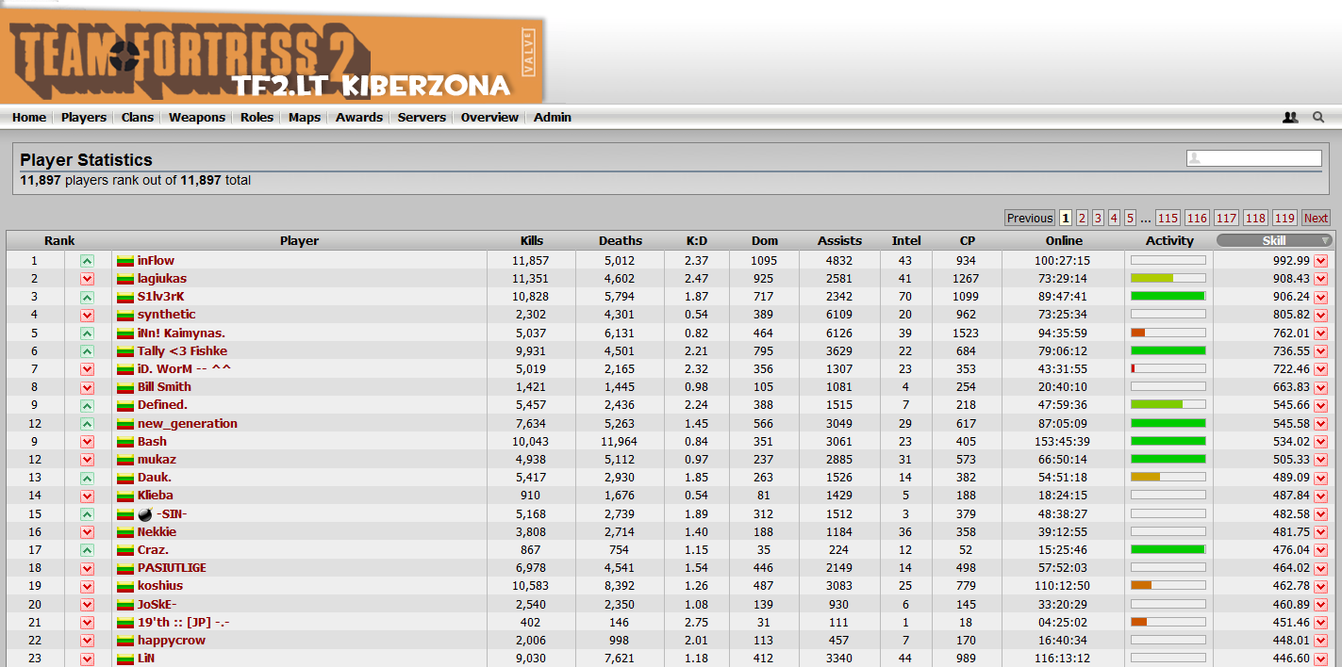1342x667 pixels.
Task: Sort the table by Kills column
Action: click(532, 240)
